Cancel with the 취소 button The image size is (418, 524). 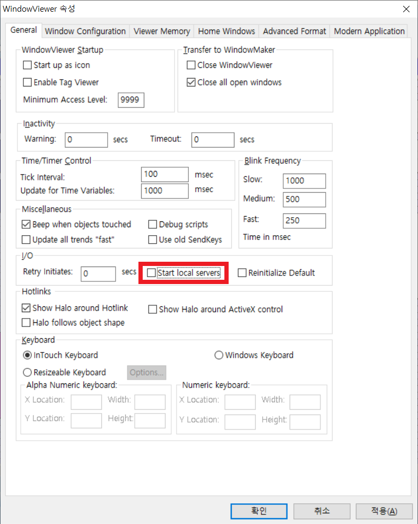[322, 511]
